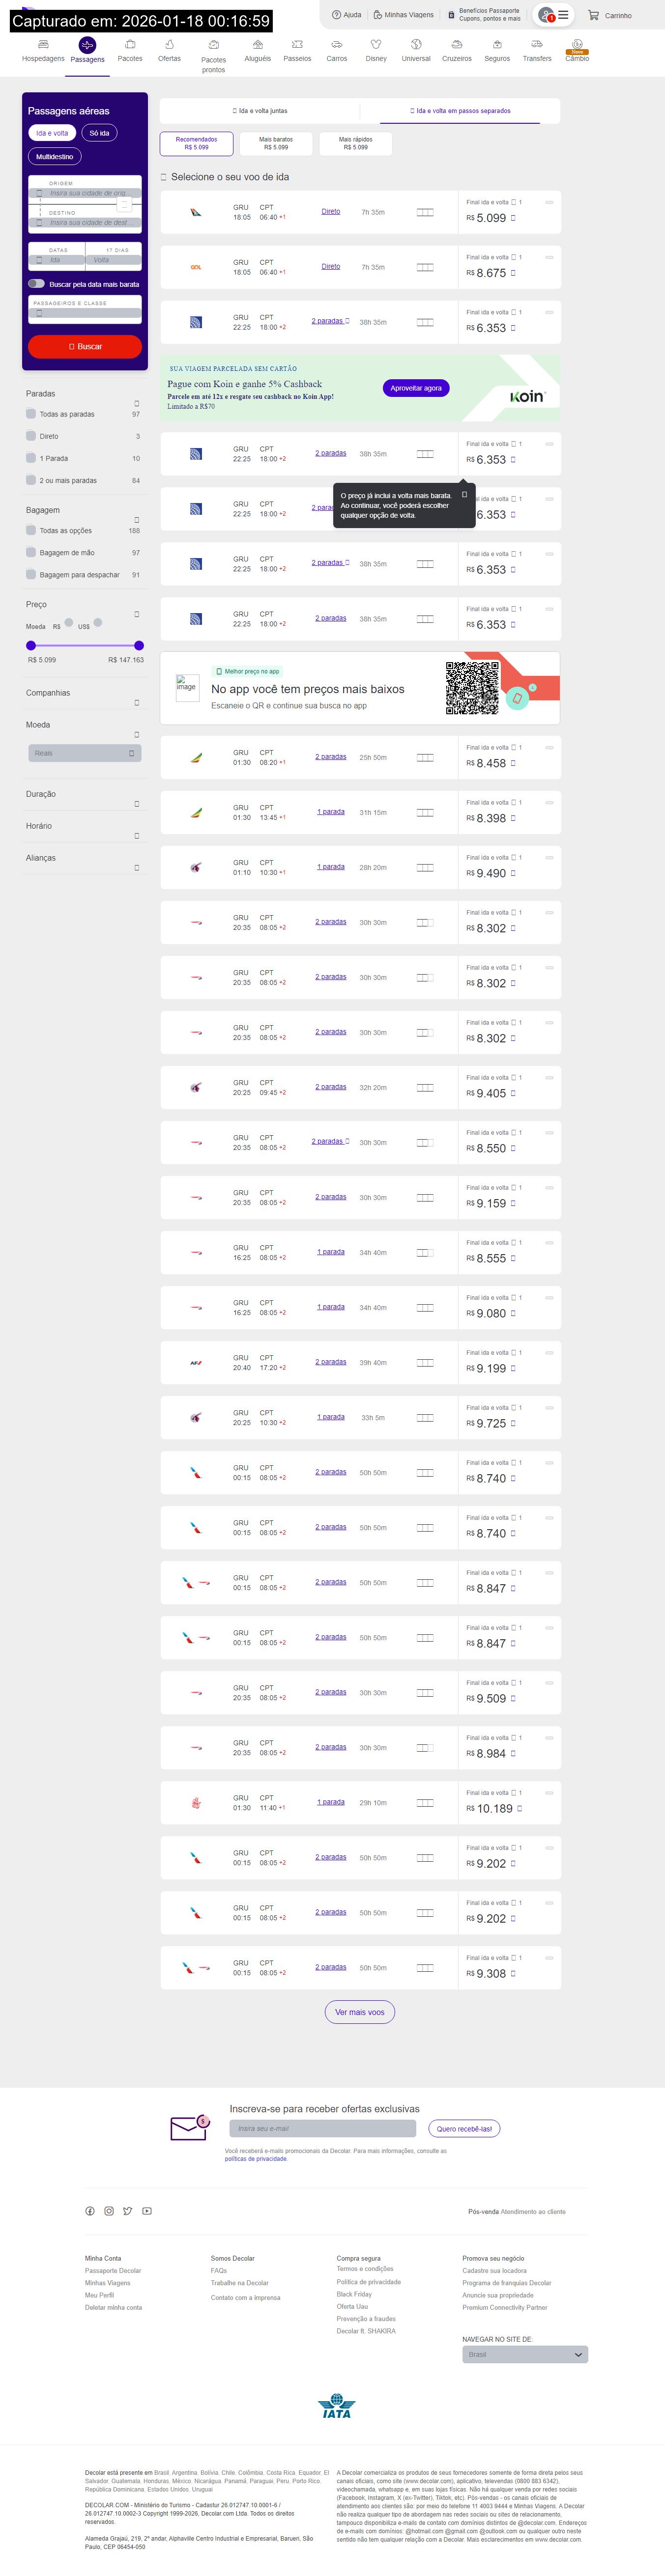Open the YouTube icon in footer
Viewport: 665px width, 2576px height.
coord(147,2211)
